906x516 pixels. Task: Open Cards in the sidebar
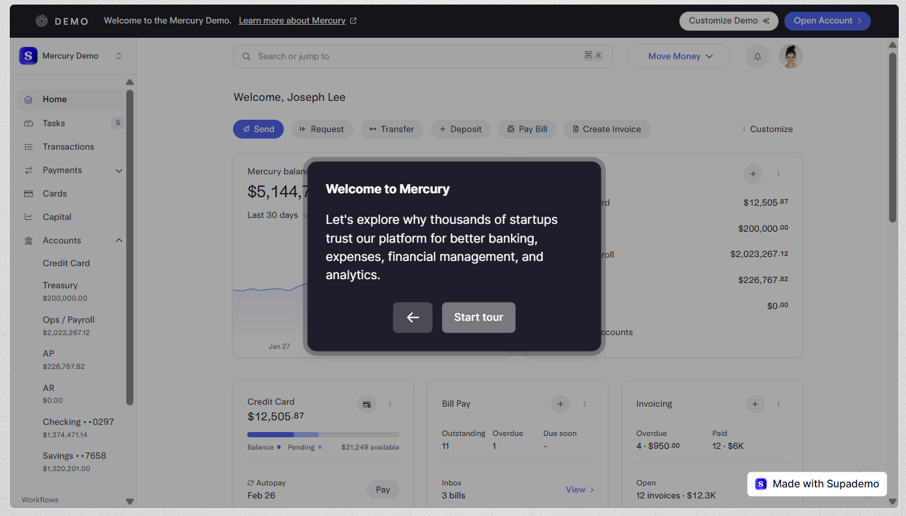70,193
